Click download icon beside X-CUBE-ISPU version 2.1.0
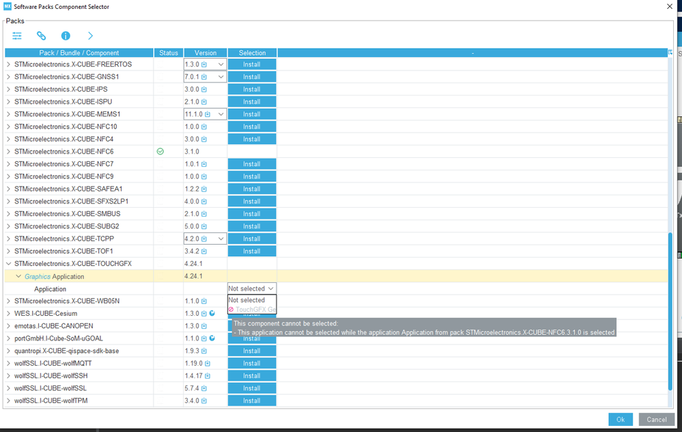682x432 pixels. pyautogui.click(x=204, y=102)
